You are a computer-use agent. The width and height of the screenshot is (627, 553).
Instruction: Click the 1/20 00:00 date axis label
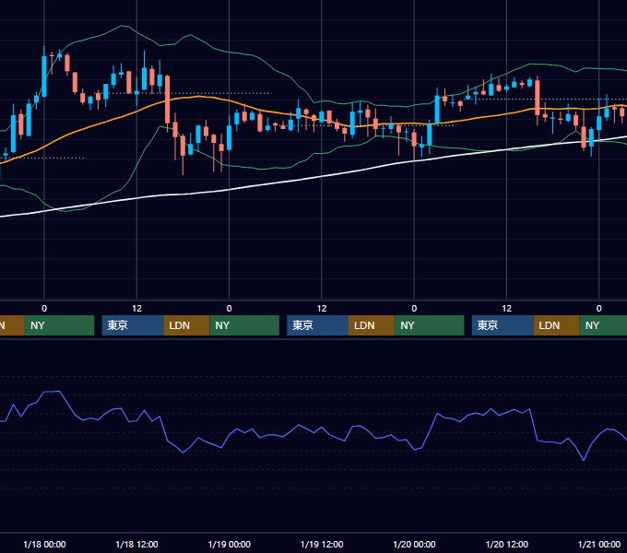coord(414,544)
